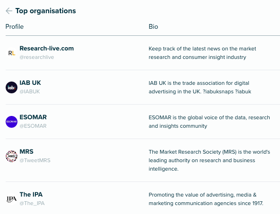Visit the @ESOMAR handle

pos(33,126)
